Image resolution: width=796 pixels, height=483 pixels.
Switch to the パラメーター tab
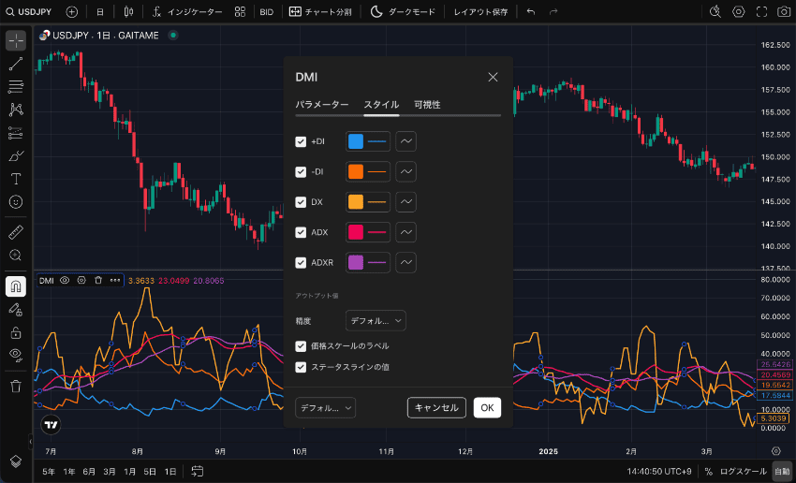click(x=322, y=105)
